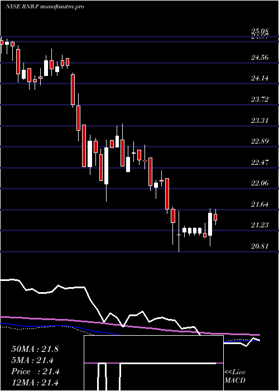
Task: Click the NYSE RNR-F munafasutra.pro title text
Action: tap(45, 6)
